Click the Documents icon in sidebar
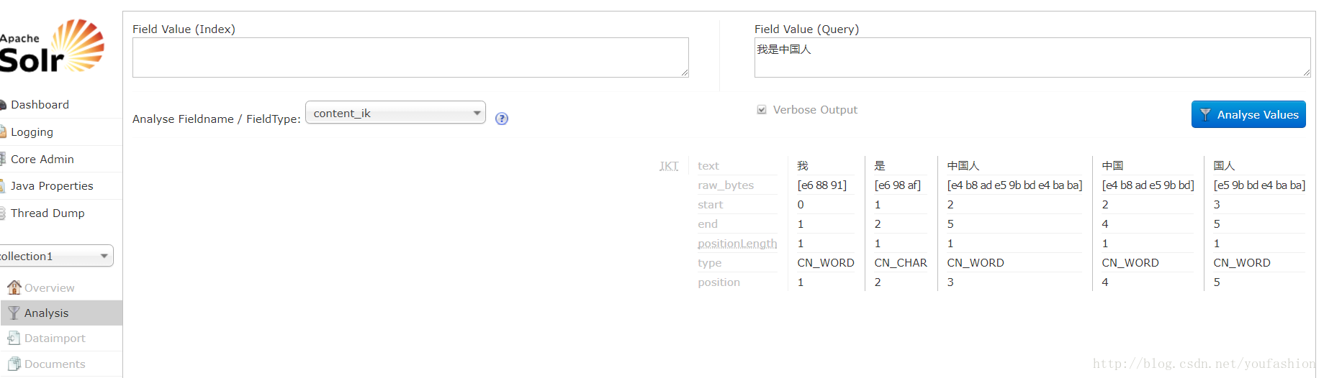 (14, 364)
